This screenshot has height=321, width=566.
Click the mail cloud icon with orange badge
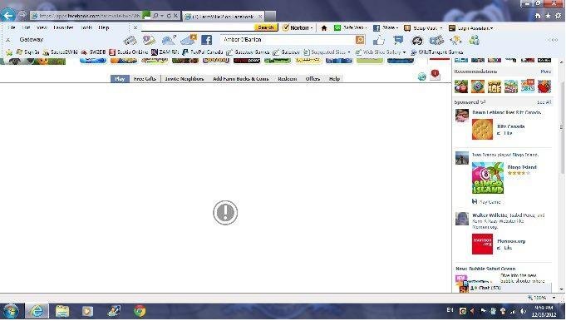coord(189,40)
